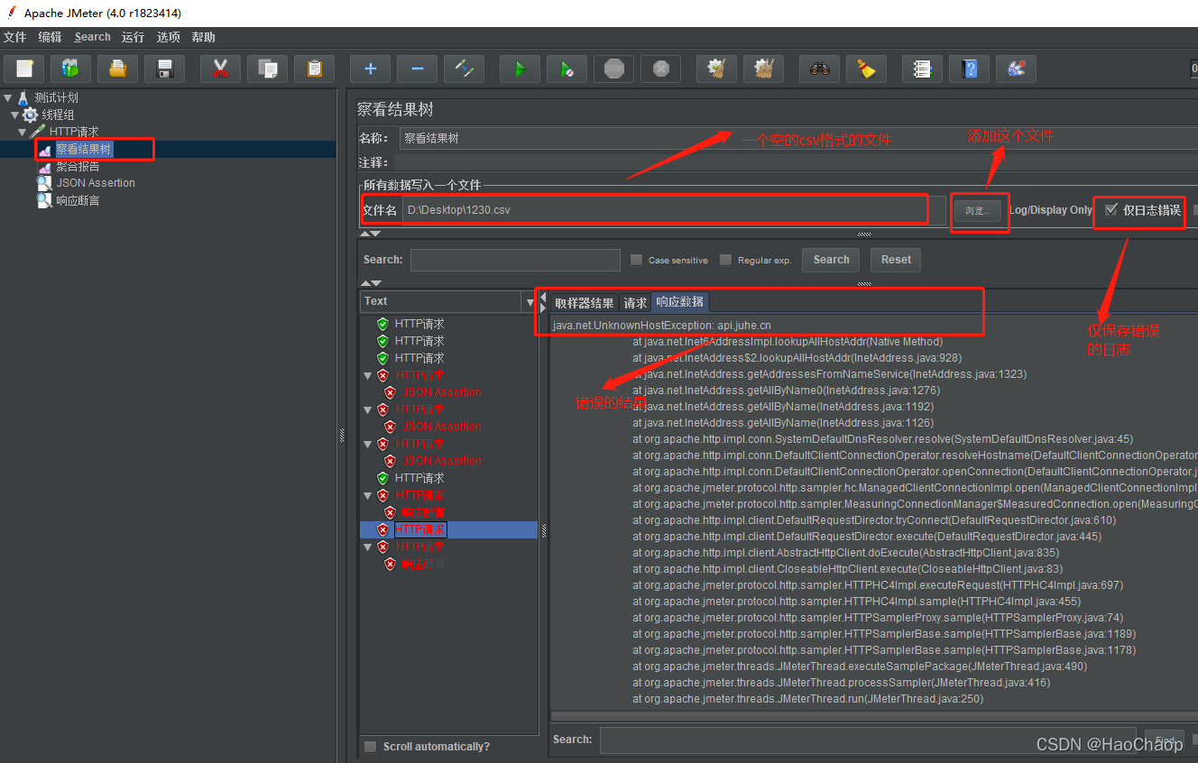Select 聚合报告 in the plan tree
Screen dimensions: 1198x763
(78, 166)
